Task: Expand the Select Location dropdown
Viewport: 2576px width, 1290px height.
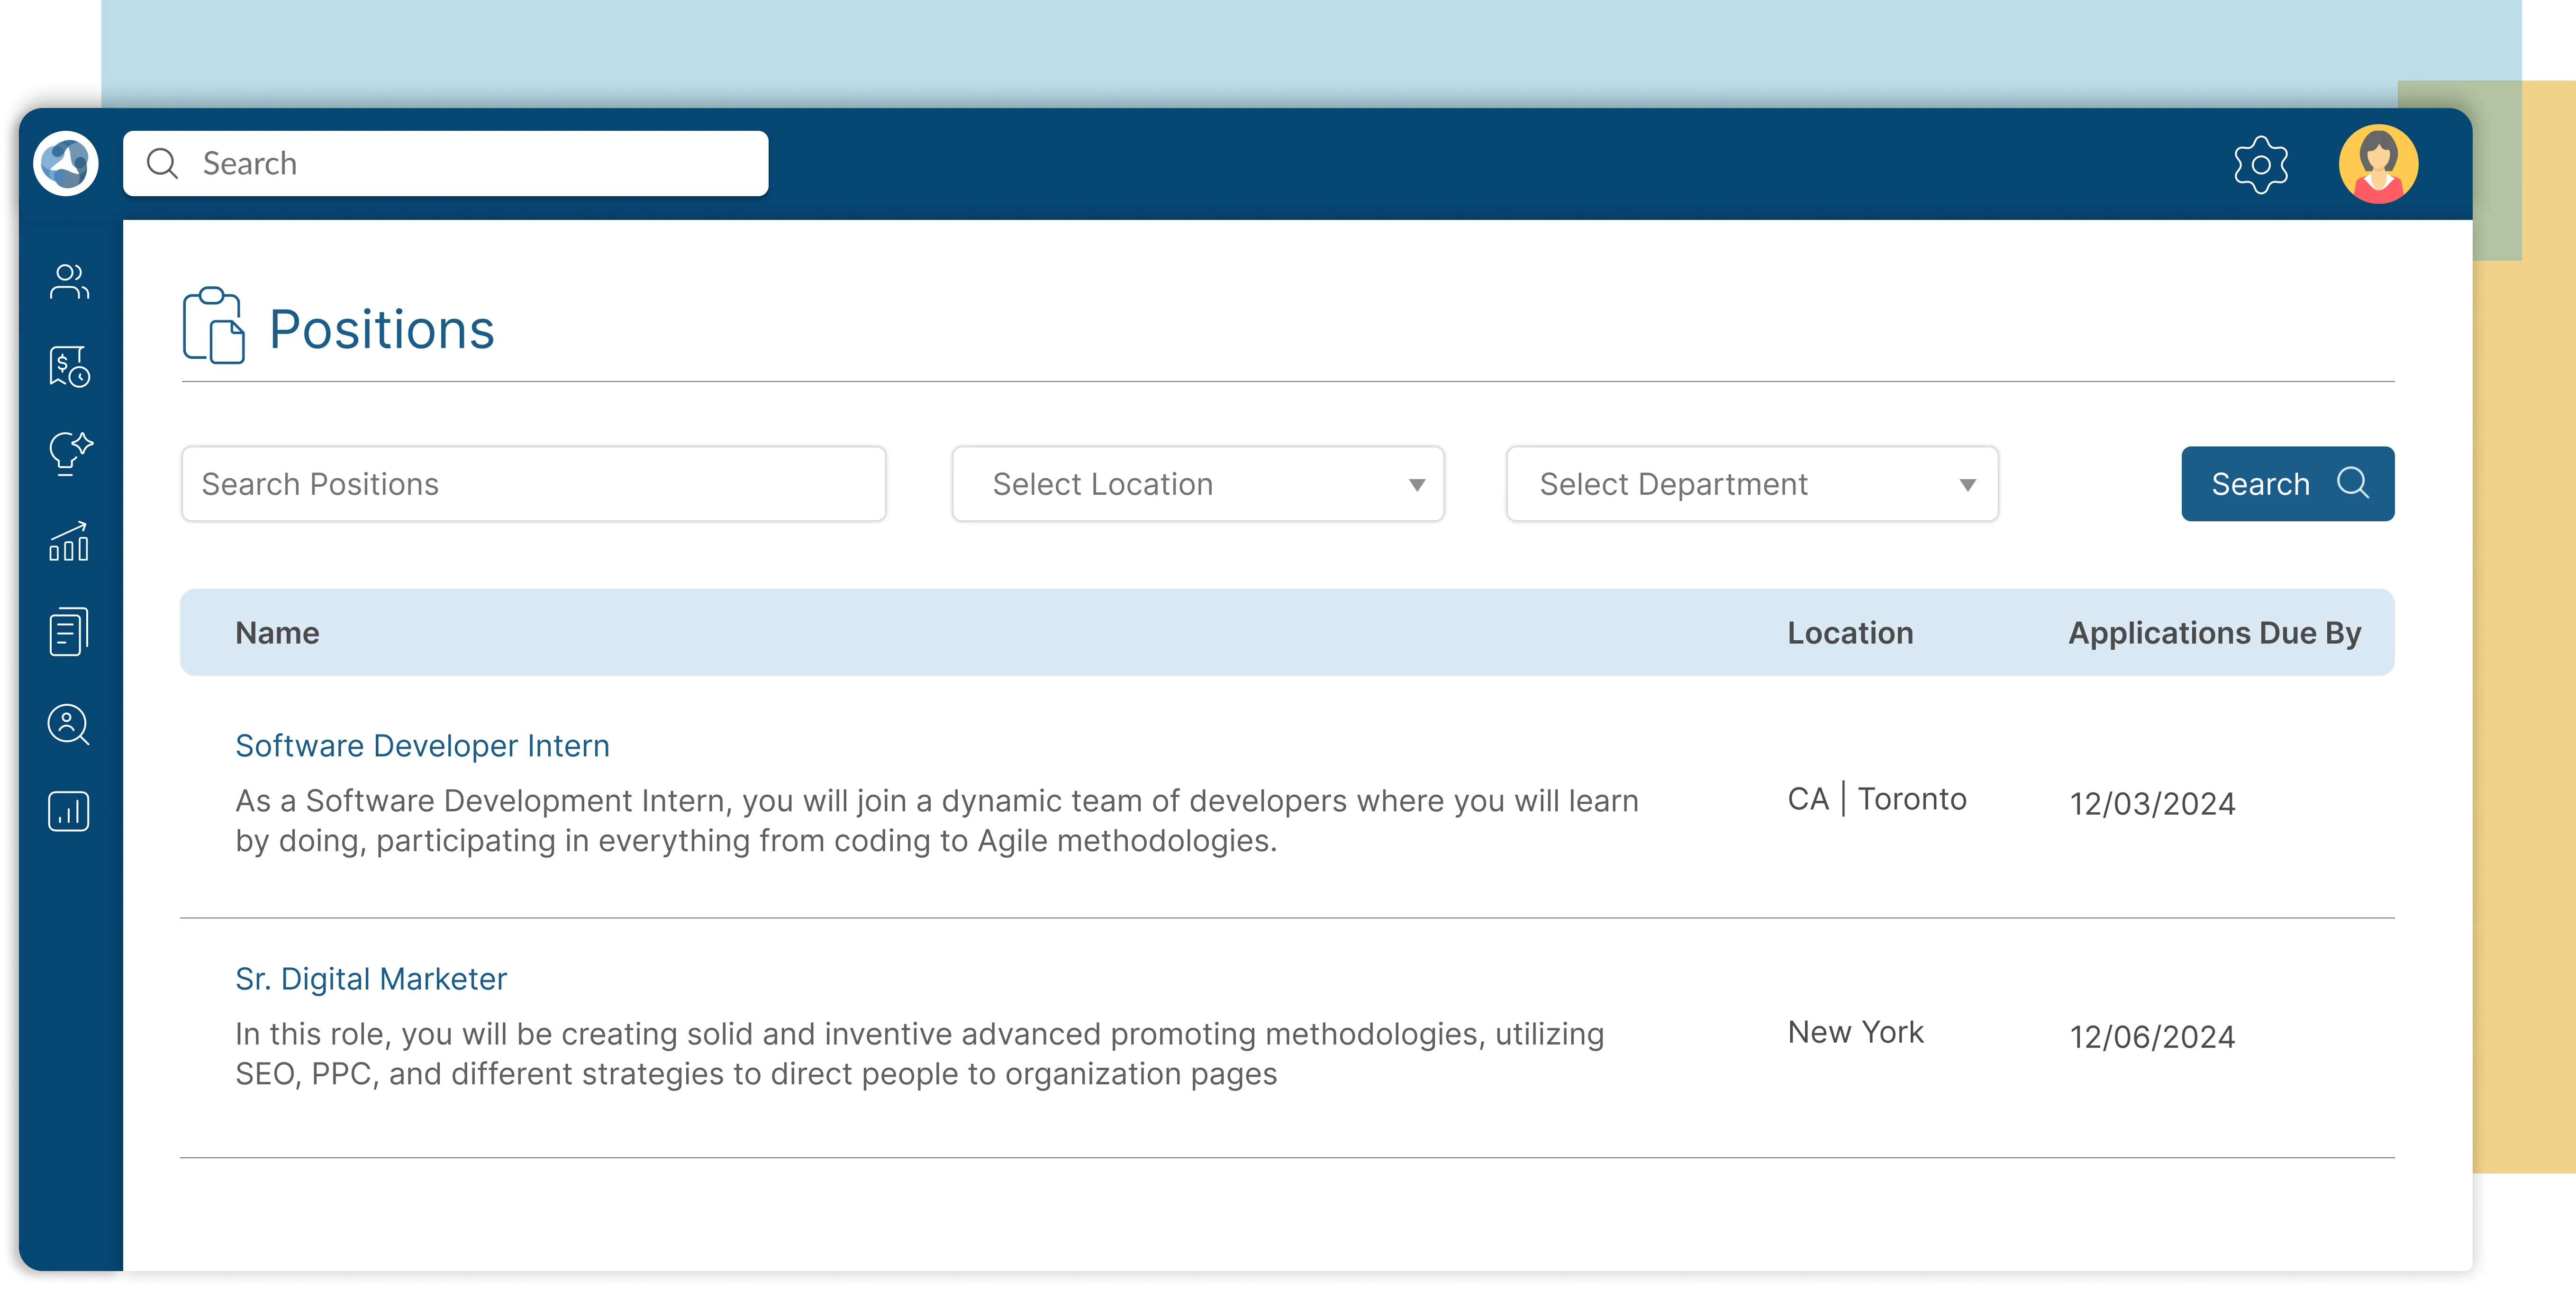Action: pyautogui.click(x=1197, y=484)
